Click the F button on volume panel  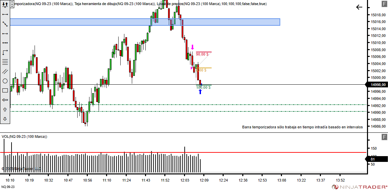tap(384, 137)
